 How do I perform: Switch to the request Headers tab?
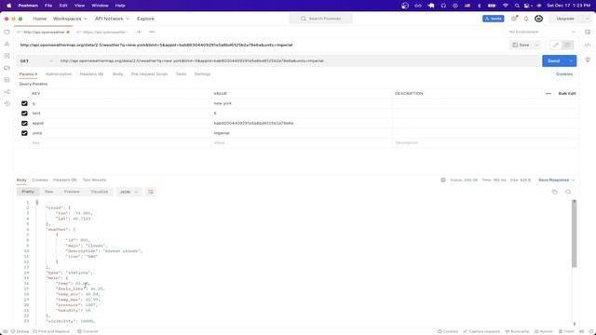click(x=91, y=74)
